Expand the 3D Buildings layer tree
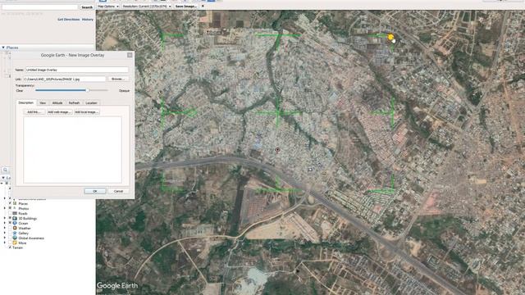Image resolution: width=525 pixels, height=295 pixels. [5, 218]
